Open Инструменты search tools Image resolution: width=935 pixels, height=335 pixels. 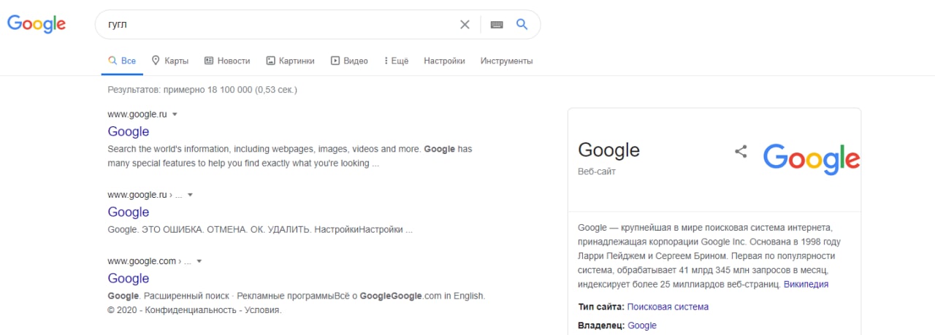[506, 61]
